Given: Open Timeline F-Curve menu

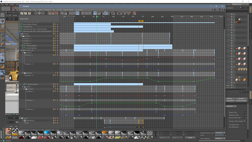Looking at the screenshot, I should click(x=59, y=10).
